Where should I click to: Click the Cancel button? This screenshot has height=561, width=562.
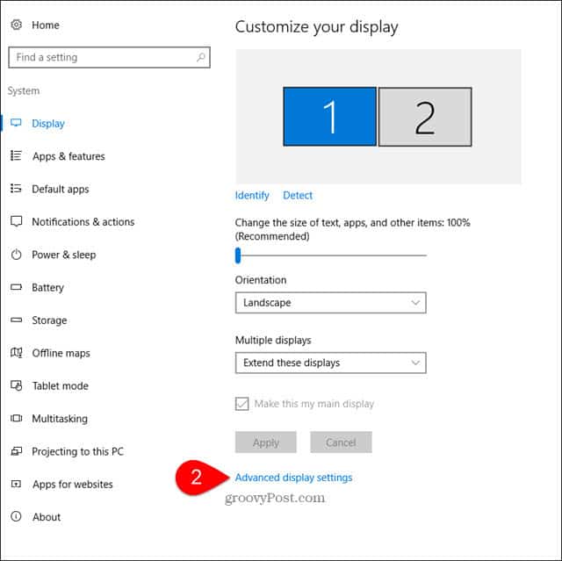tap(341, 442)
